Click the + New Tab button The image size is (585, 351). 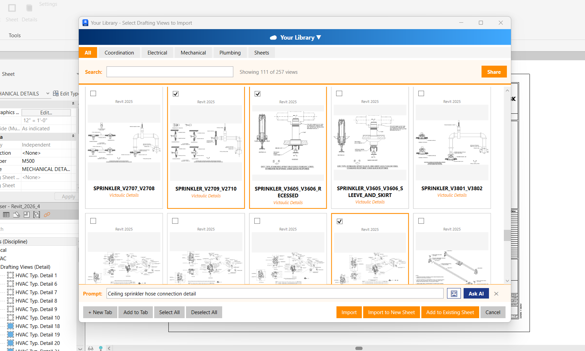[100, 312]
